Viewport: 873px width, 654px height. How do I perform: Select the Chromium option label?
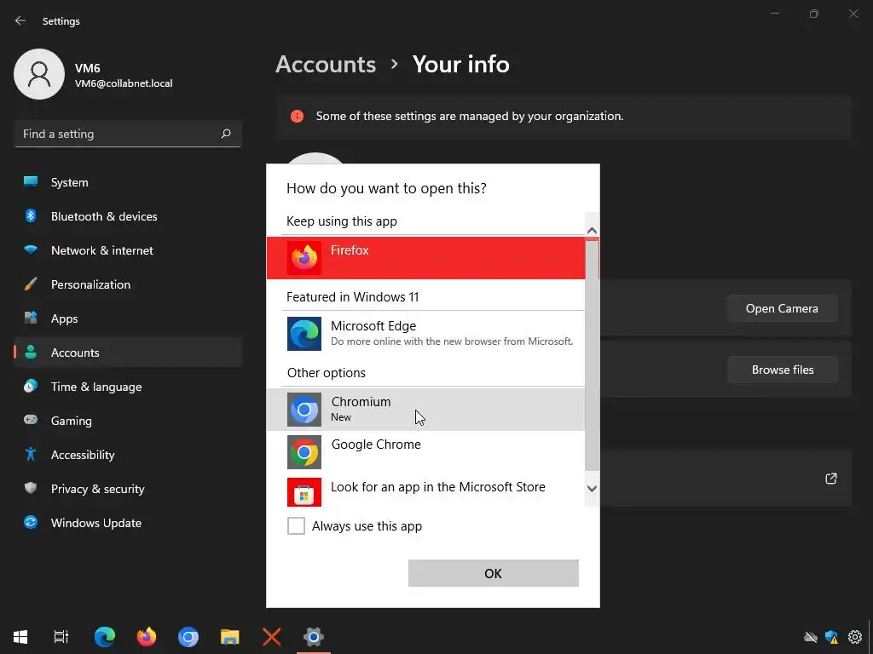(361, 402)
